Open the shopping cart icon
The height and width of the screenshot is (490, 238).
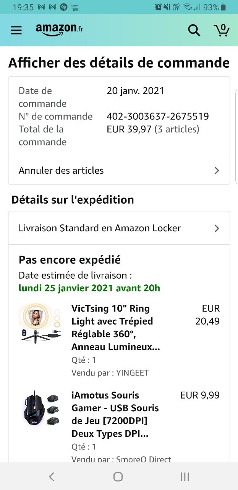[222, 30]
